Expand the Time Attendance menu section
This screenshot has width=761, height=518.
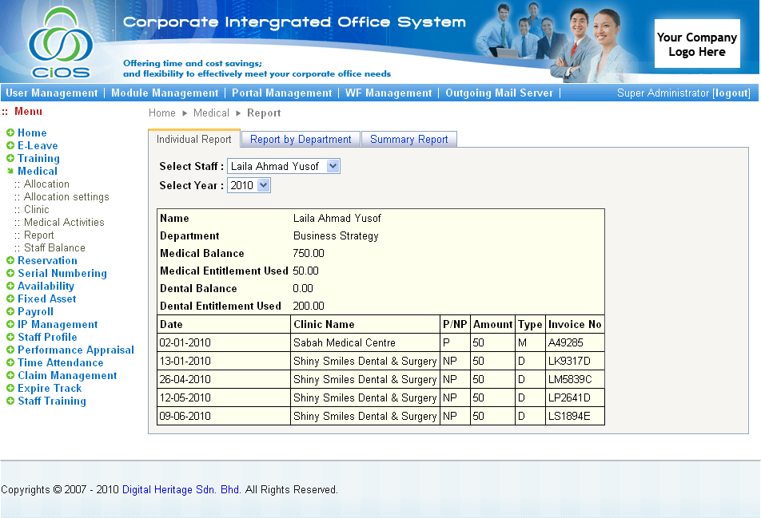point(61,363)
